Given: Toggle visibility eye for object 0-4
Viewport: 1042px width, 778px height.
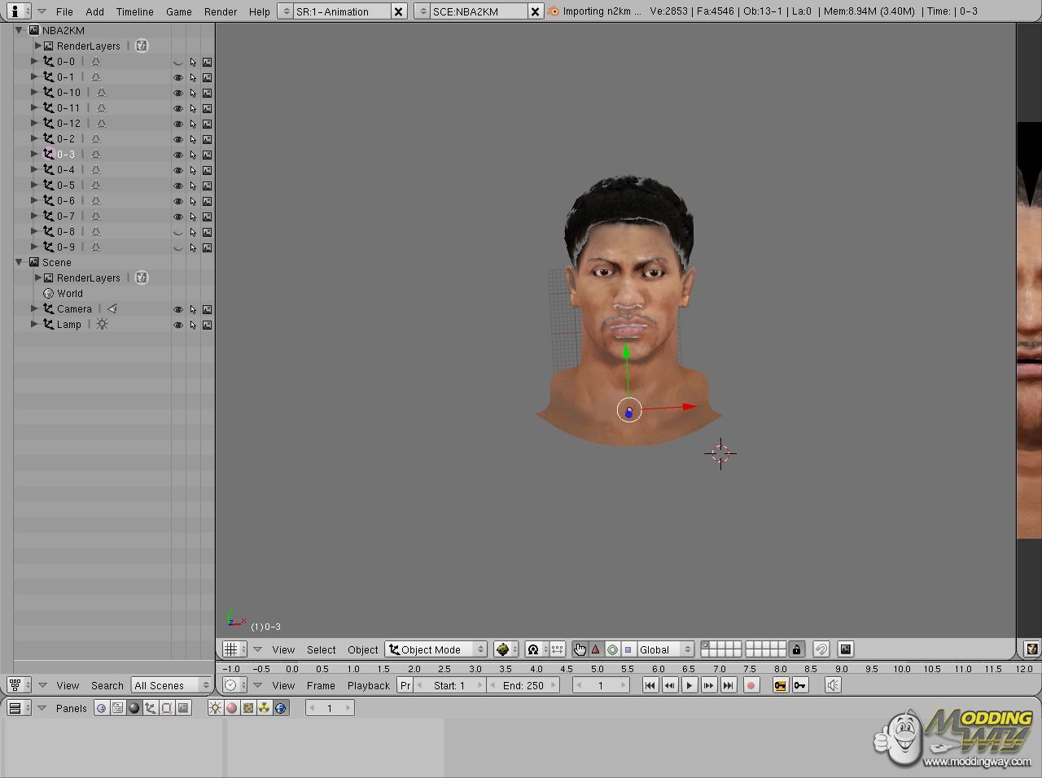Looking at the screenshot, I should 177,170.
